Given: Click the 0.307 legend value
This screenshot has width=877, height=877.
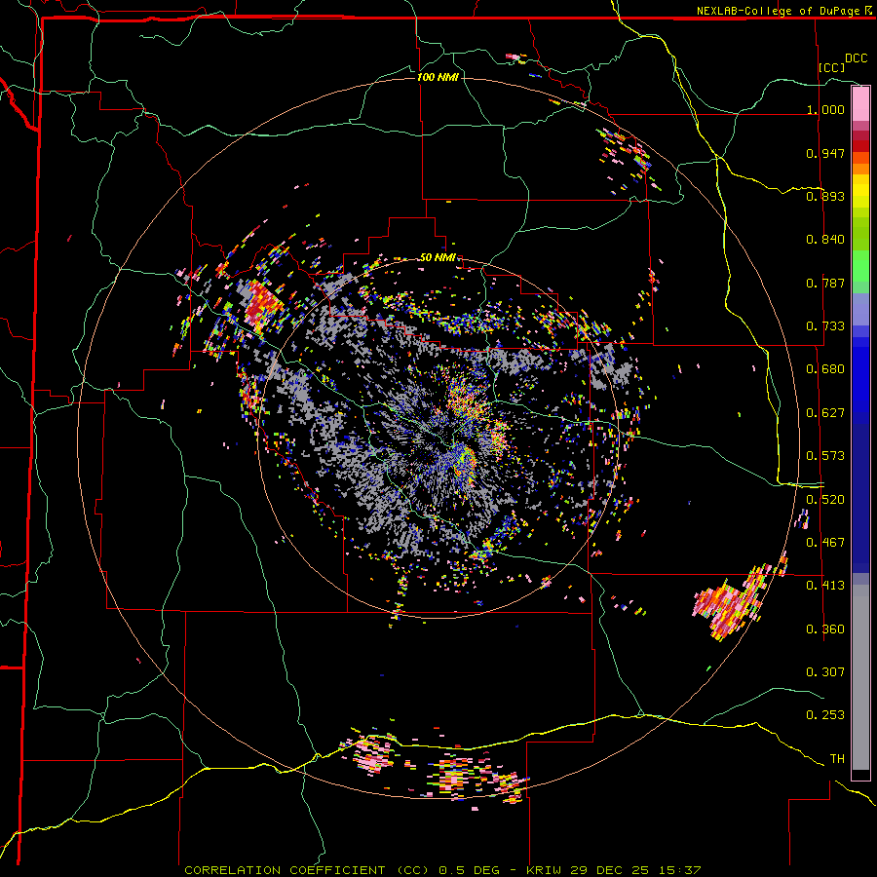Looking at the screenshot, I should (x=825, y=672).
